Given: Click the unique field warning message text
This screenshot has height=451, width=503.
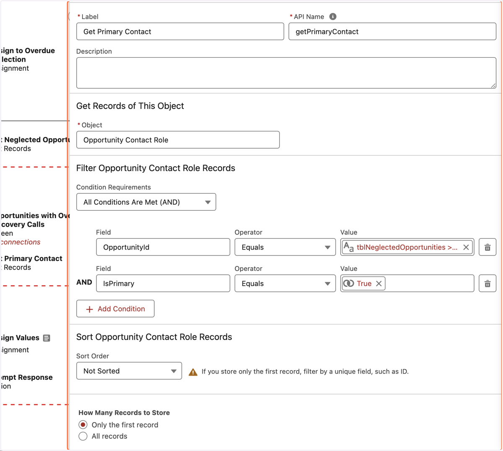Looking at the screenshot, I should 305,371.
